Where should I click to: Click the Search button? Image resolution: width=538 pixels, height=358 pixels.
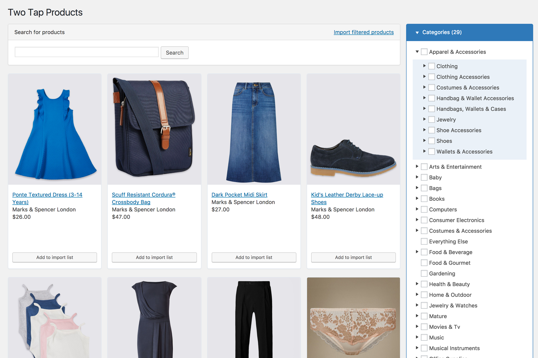[x=175, y=53]
